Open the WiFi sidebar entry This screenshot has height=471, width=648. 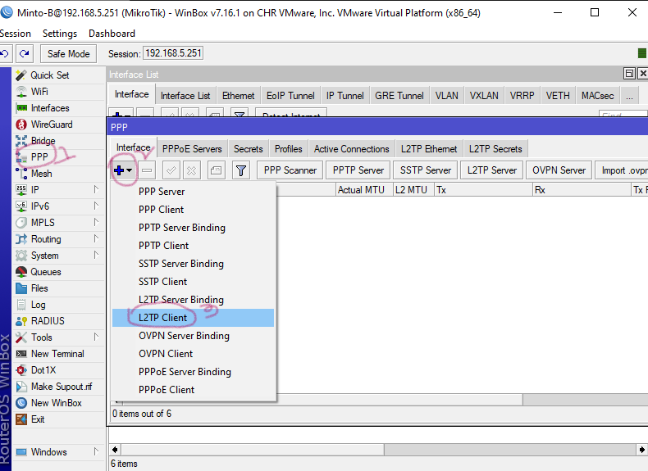click(x=59, y=92)
